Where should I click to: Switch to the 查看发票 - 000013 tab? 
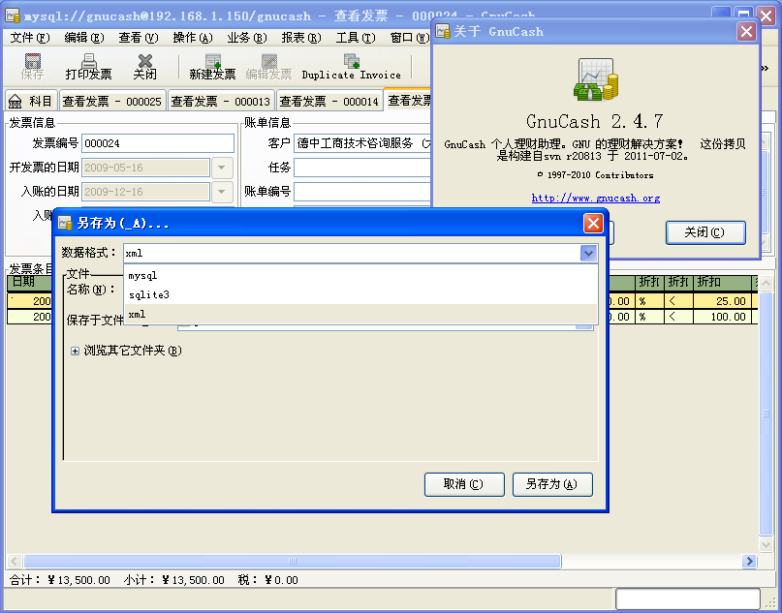221,102
